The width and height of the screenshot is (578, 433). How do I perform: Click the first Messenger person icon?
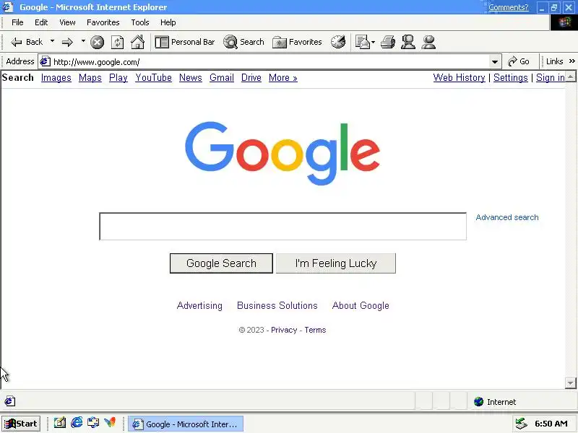point(408,42)
